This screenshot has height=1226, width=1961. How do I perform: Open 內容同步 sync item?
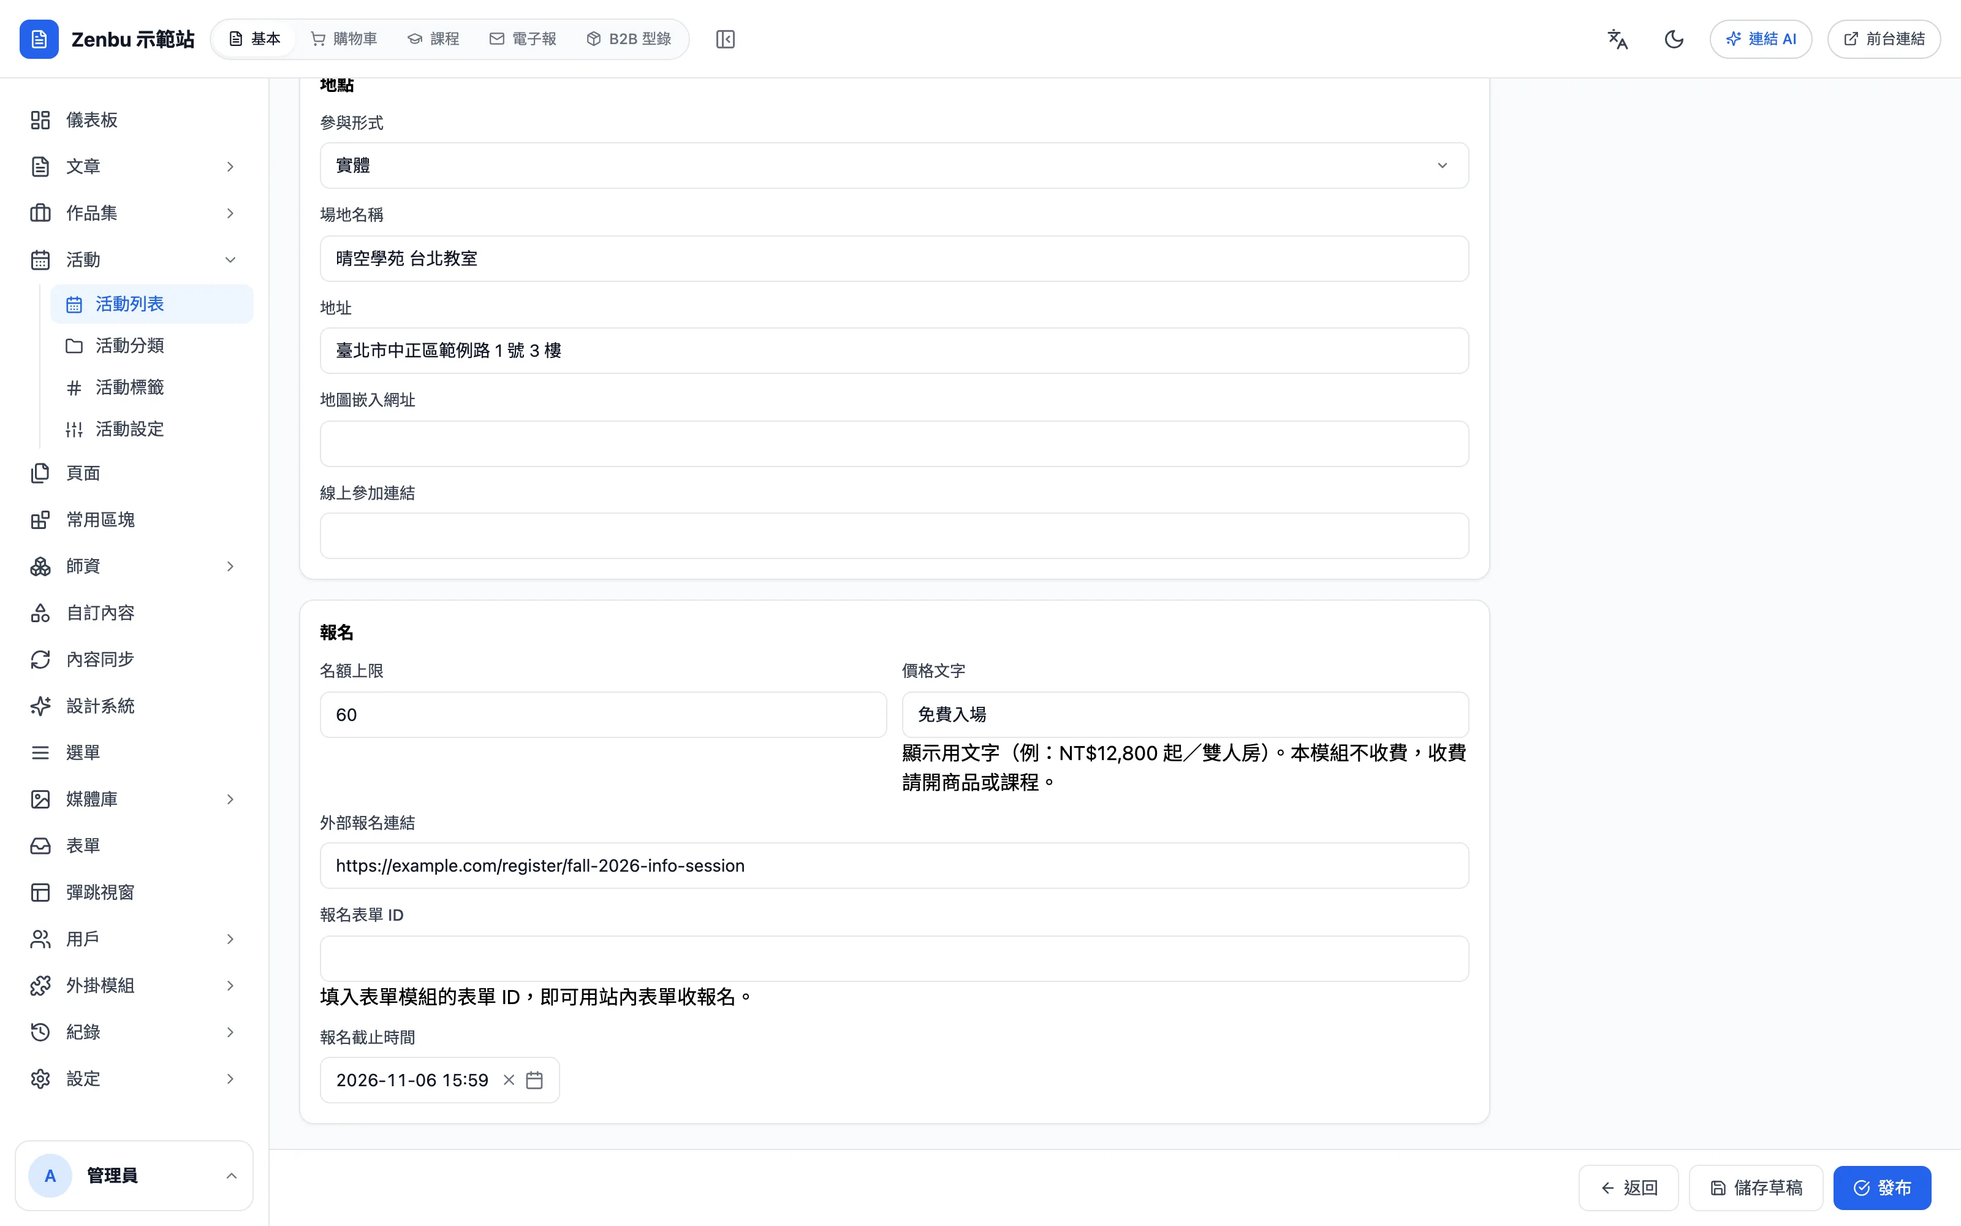click(x=134, y=659)
